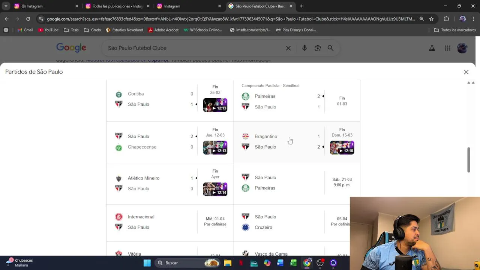Bookmark this page with the star icon
This screenshot has width=480, height=270.
tap(431, 19)
